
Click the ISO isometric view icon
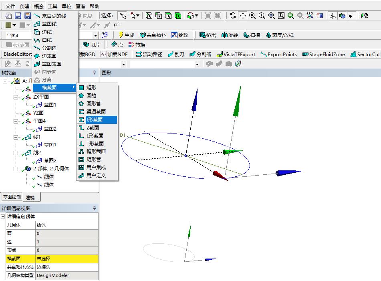pos(310,16)
